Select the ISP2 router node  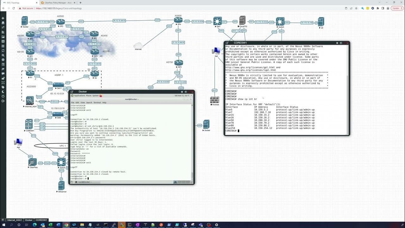point(95,51)
